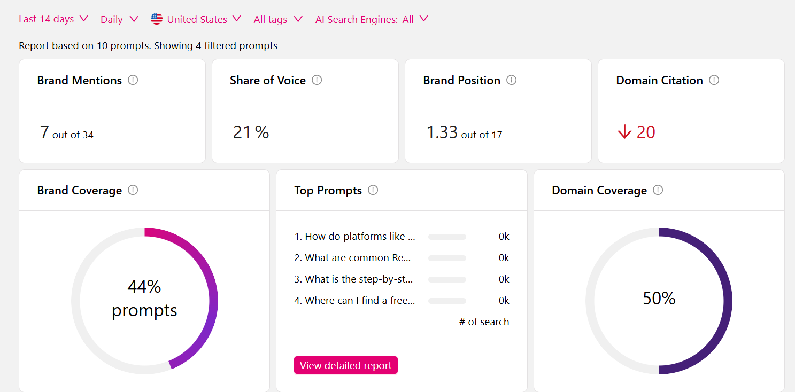The height and width of the screenshot is (392, 795).
Task: Select prompt 3 'What is the step-by-st...'
Action: (353, 279)
